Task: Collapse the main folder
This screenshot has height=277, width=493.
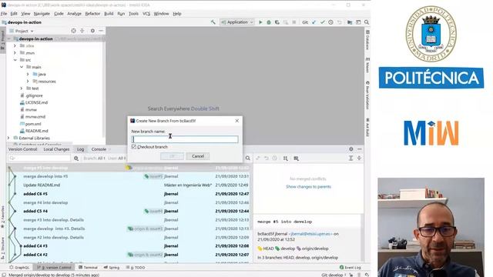Action: tap(22, 67)
